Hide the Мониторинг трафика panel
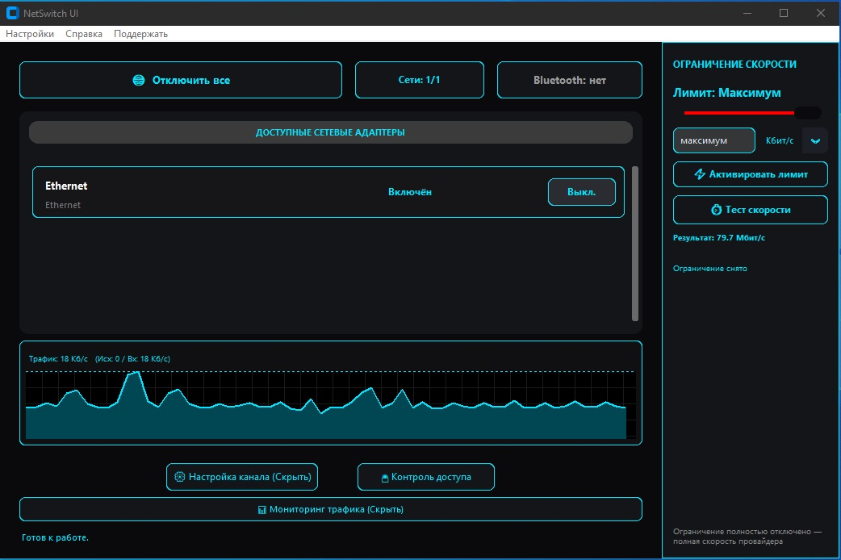Screen dimensions: 841x560 coord(330,510)
